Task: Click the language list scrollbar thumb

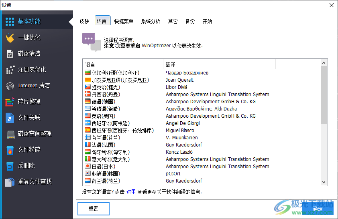Action: 324,95
